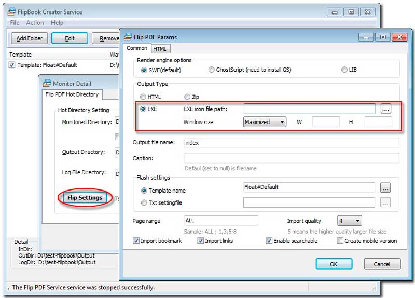Click the Template column header
415x298 pixels.
pyautogui.click(x=20, y=55)
